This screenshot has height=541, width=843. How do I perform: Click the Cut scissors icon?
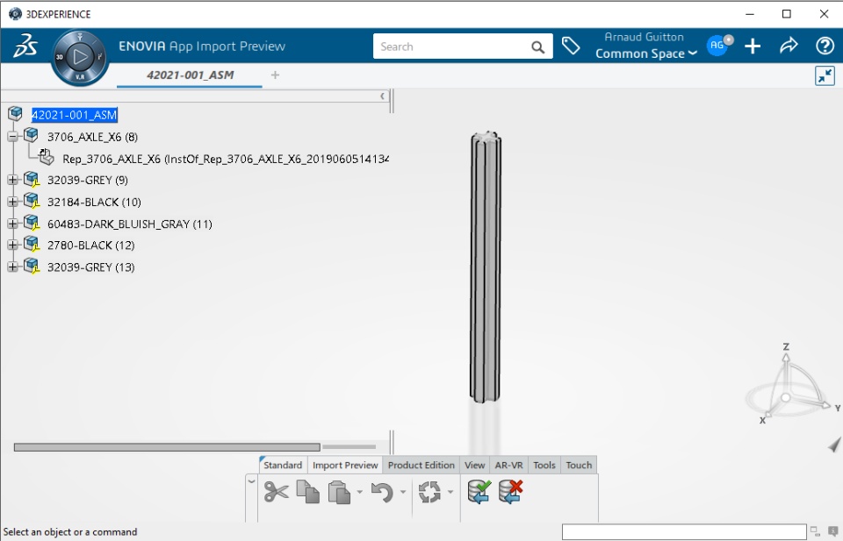click(x=276, y=492)
